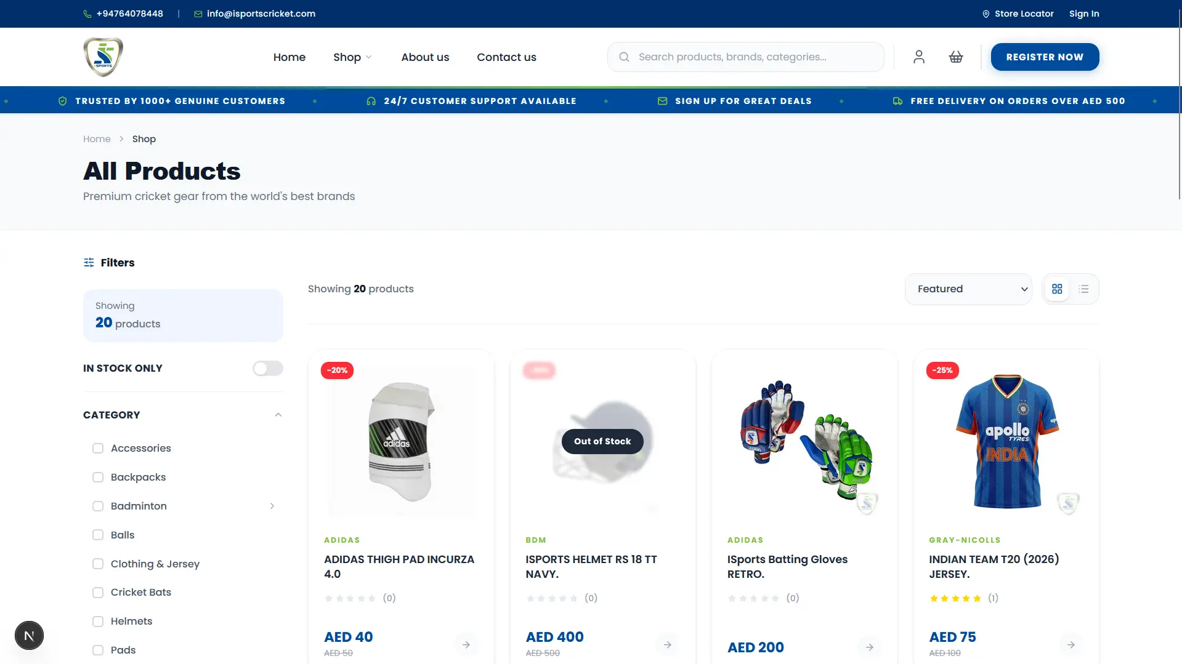Click the Shop breadcrumb text
The image size is (1182, 664).
tap(144, 139)
